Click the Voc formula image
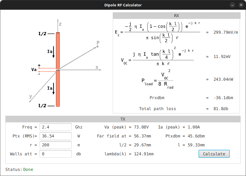Viewport: 246px width, 176px height. pyautogui.click(x=158, y=56)
